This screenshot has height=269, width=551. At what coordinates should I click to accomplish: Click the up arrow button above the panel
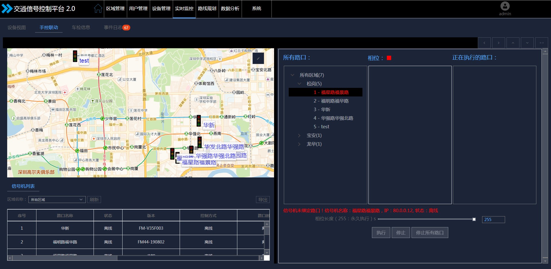[513, 43]
